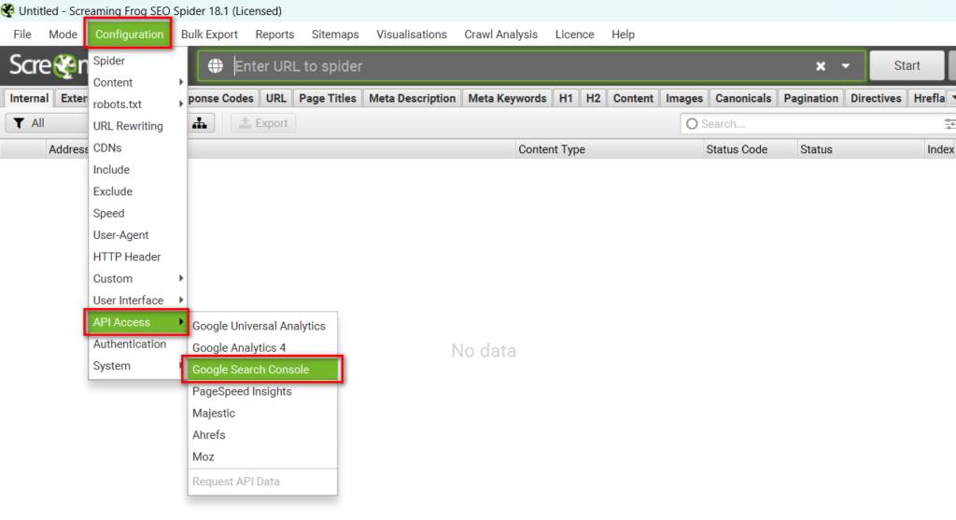This screenshot has width=956, height=520.
Task: Switch to the Pagination tab
Action: (811, 98)
